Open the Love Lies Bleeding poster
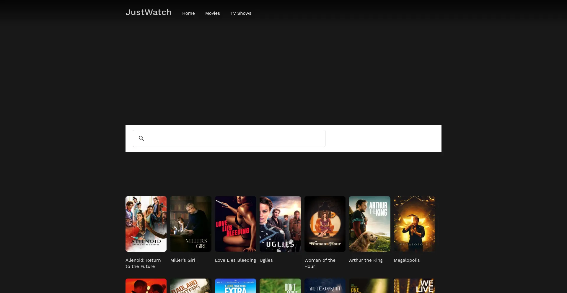 pos(235,224)
